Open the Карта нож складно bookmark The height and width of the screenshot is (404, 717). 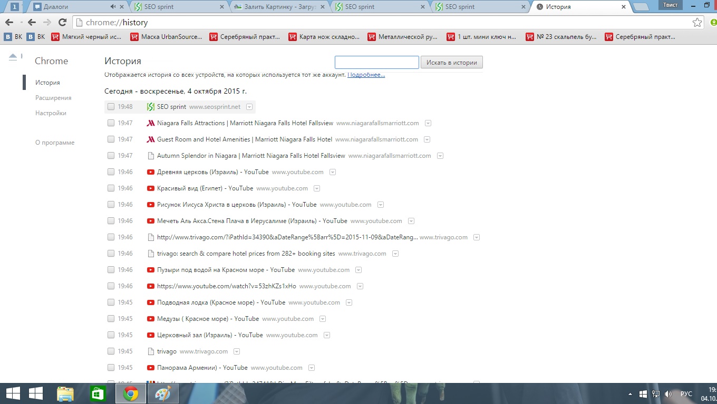point(324,37)
